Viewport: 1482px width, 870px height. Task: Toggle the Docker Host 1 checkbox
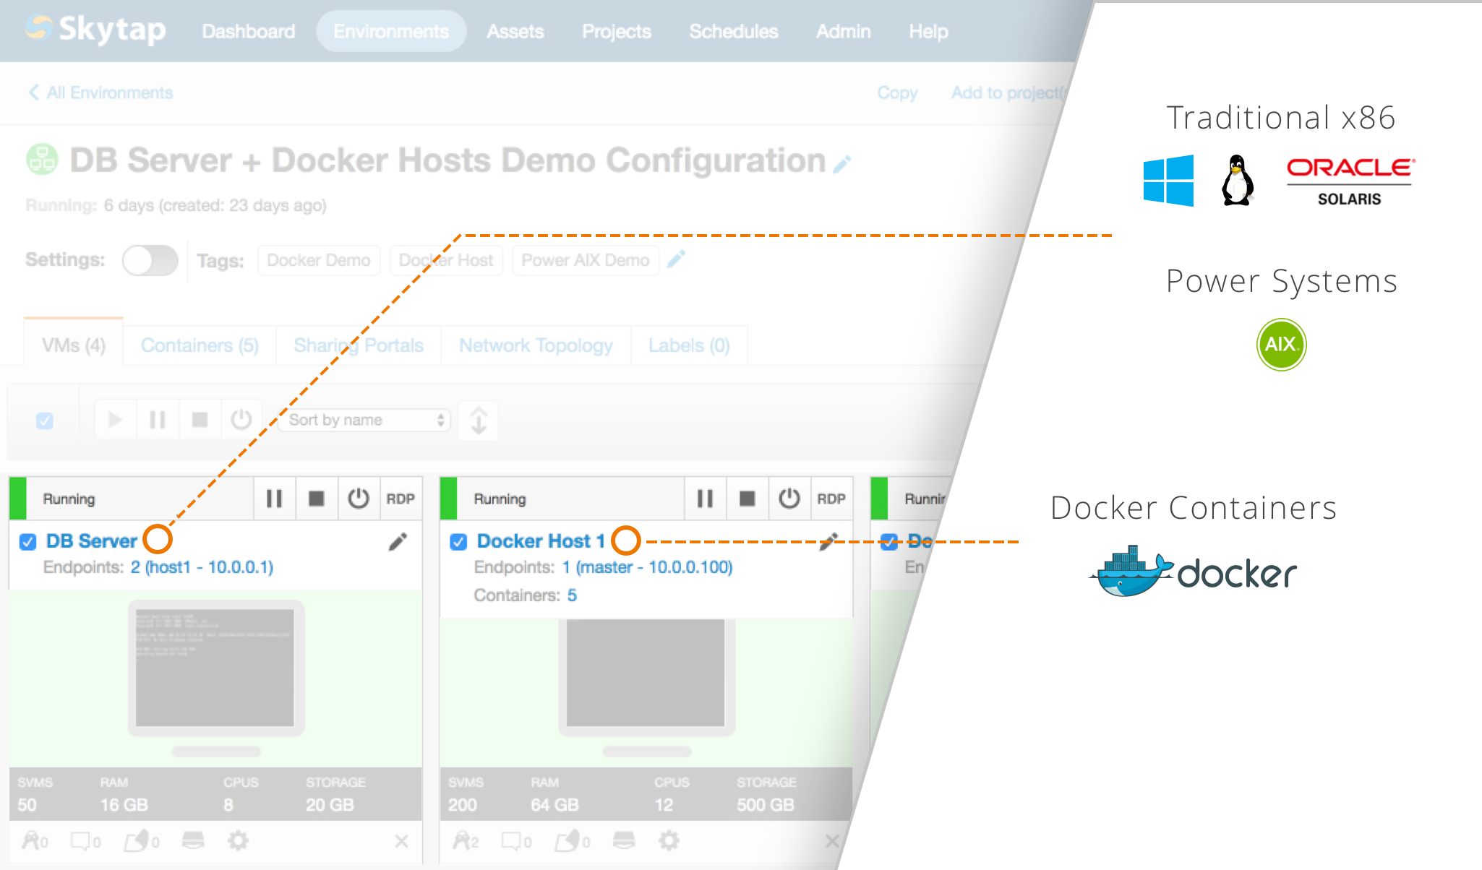459,542
